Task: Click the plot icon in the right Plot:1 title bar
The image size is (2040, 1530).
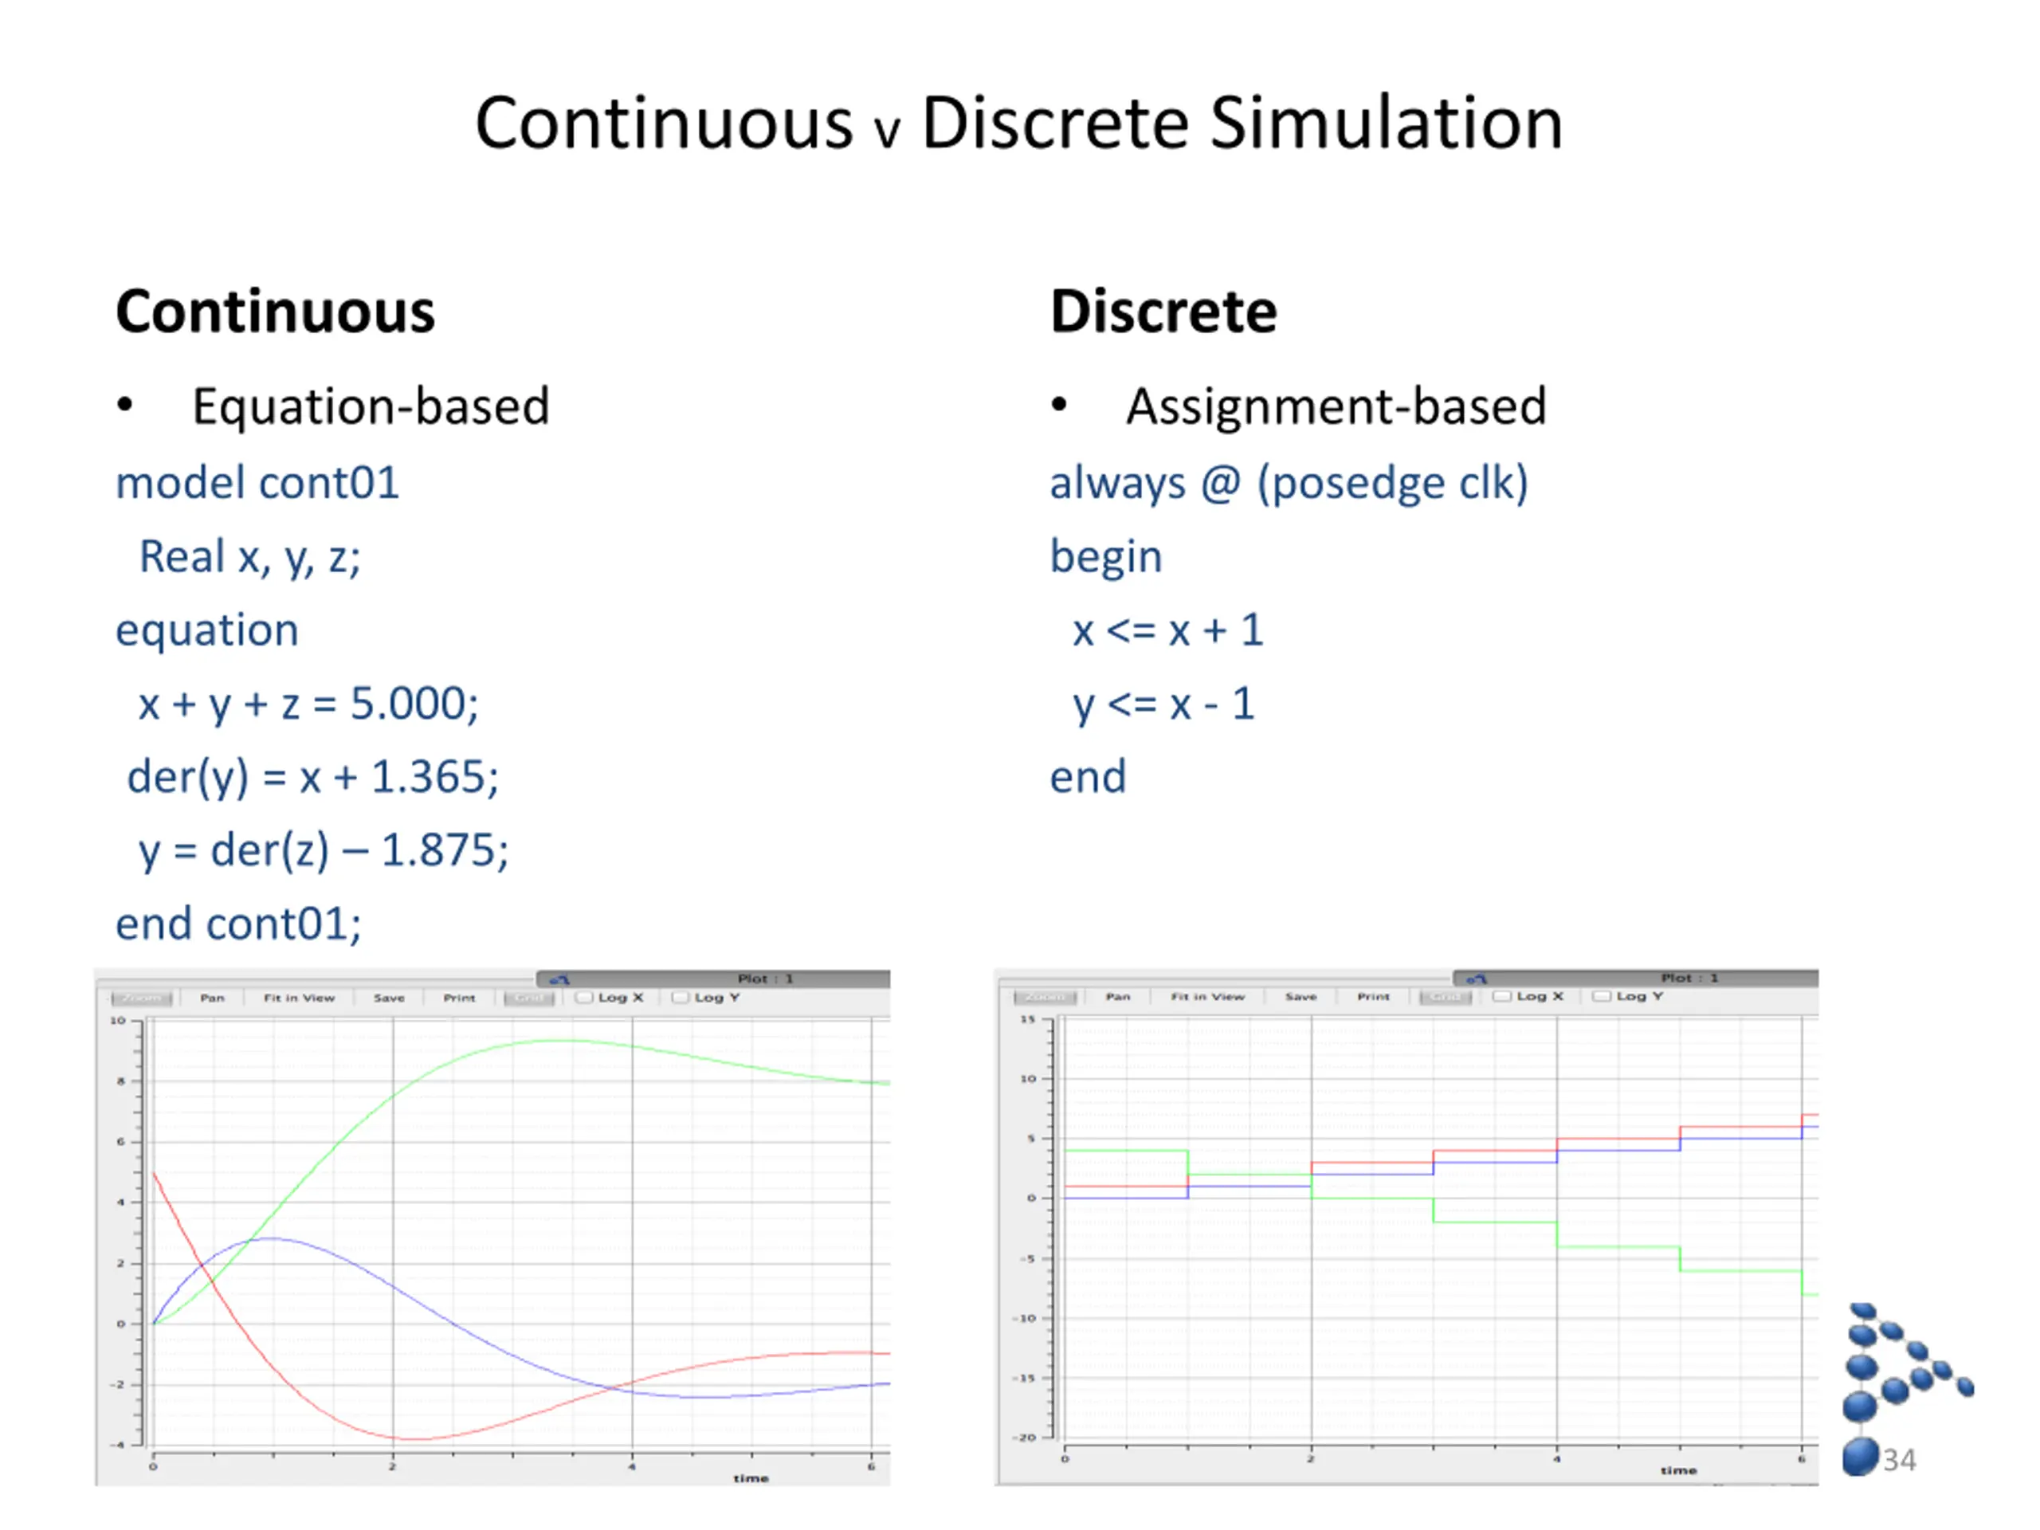Action: [1477, 979]
